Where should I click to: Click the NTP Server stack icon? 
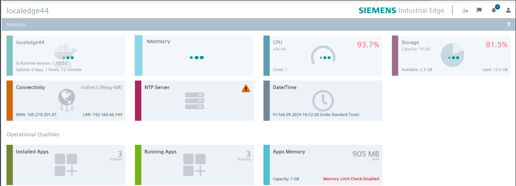194,101
